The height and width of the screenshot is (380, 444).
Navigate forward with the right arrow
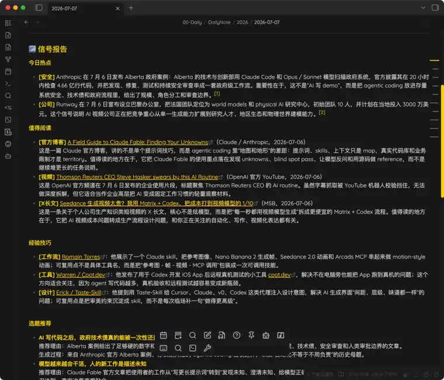coord(37,22)
